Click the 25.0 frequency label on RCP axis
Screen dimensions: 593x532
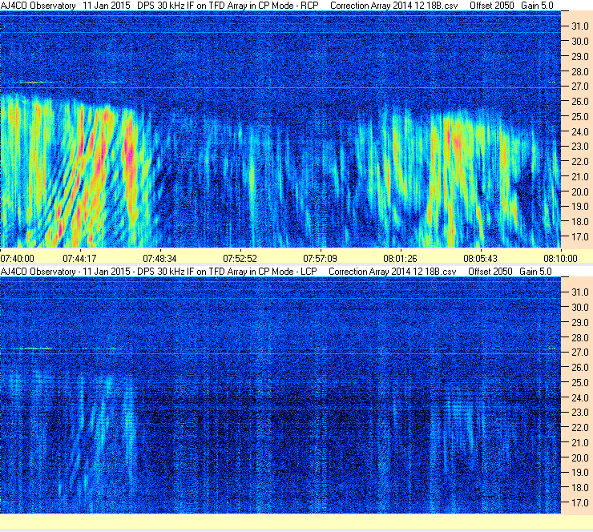(x=579, y=117)
